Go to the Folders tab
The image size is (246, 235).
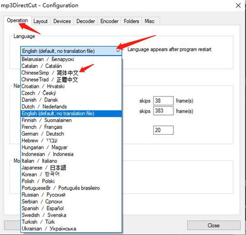(131, 21)
